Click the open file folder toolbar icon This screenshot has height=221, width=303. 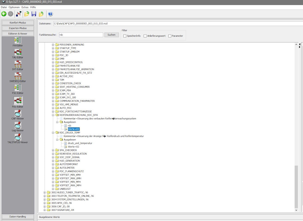(27, 14)
